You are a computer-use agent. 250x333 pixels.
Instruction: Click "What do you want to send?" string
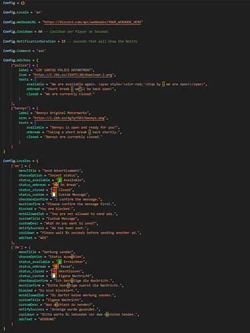71,223
